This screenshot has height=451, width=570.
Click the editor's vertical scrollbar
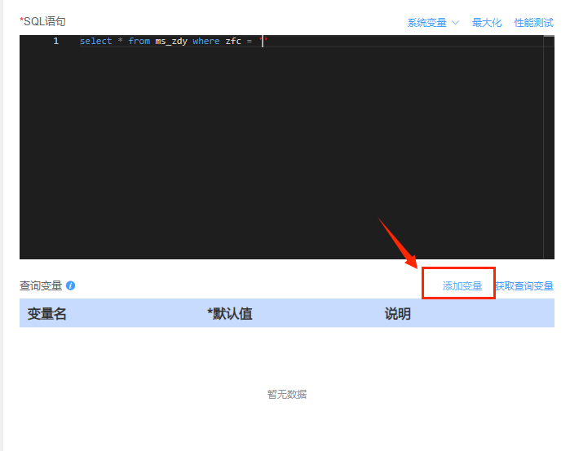(x=549, y=147)
